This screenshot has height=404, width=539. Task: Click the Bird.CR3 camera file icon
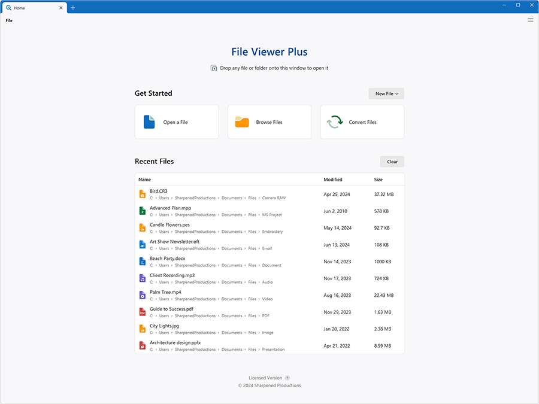[x=143, y=194]
